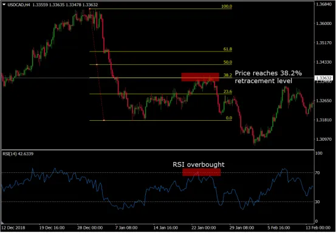Click the 1.34330 price axis label

point(324,62)
